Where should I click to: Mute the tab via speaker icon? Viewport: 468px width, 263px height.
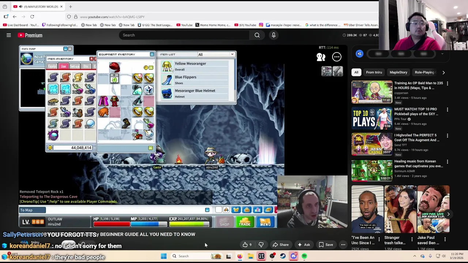tap(20, 7)
